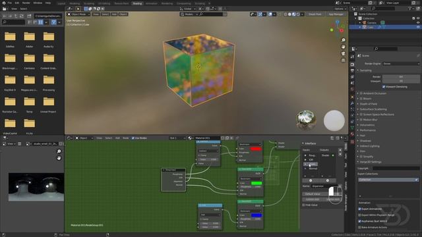Image resolution: width=422 pixels, height=237 pixels.
Task: Click the perspective/orthographic grid icon in viewport
Action: [344, 60]
